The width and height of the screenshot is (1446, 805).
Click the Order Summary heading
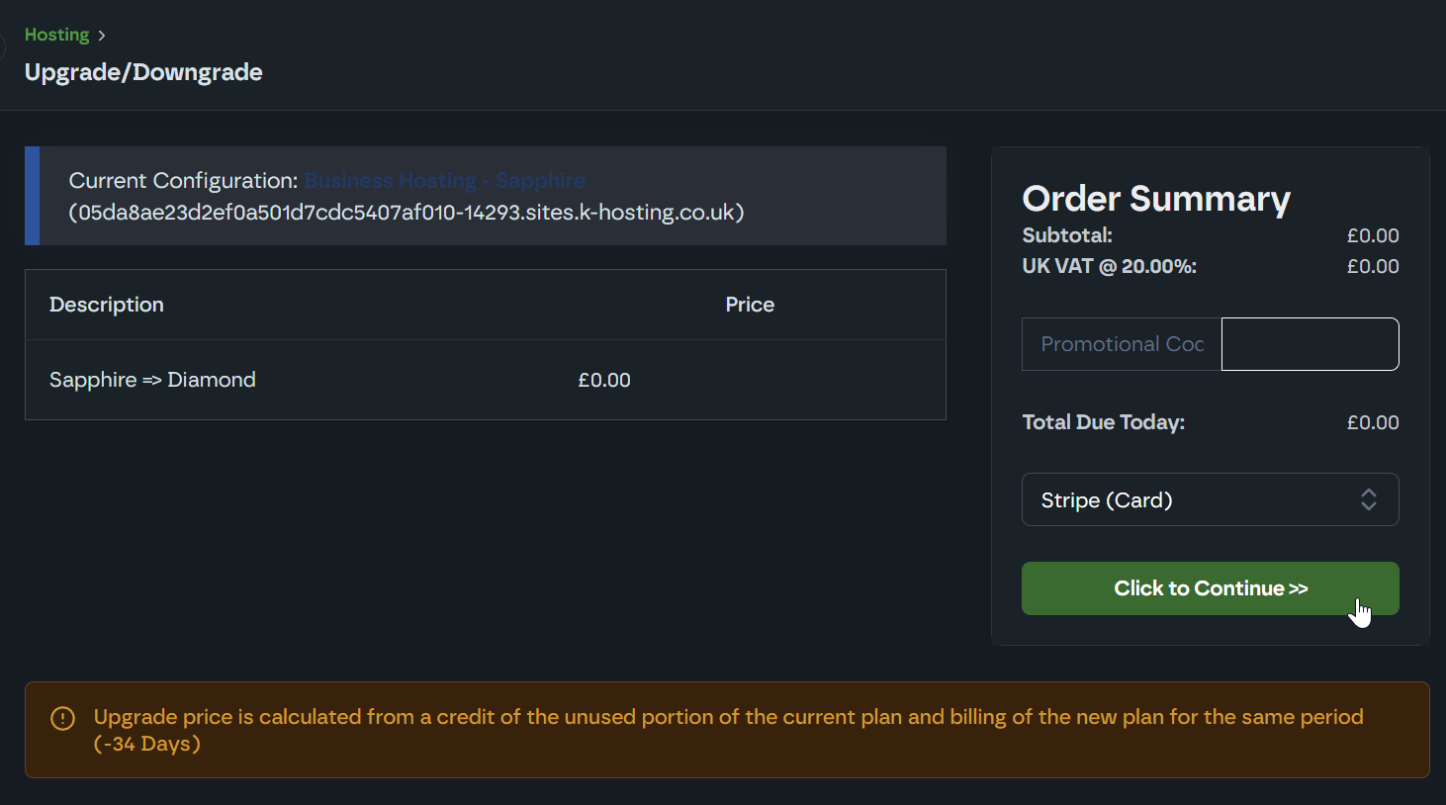(1155, 199)
